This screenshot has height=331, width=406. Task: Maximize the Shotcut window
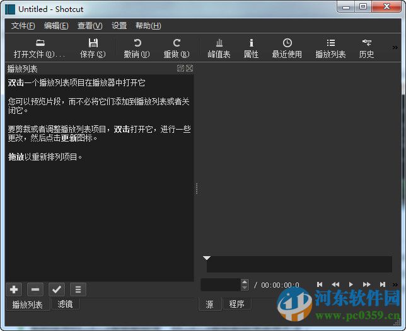point(363,7)
